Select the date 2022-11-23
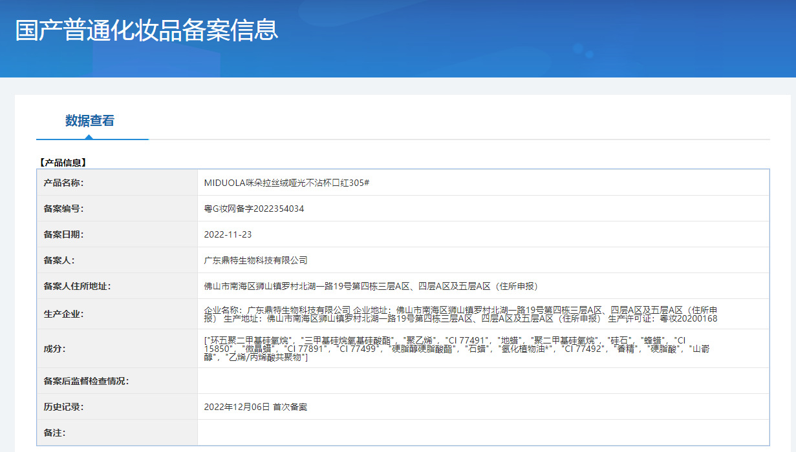The image size is (796, 452). coord(228,234)
